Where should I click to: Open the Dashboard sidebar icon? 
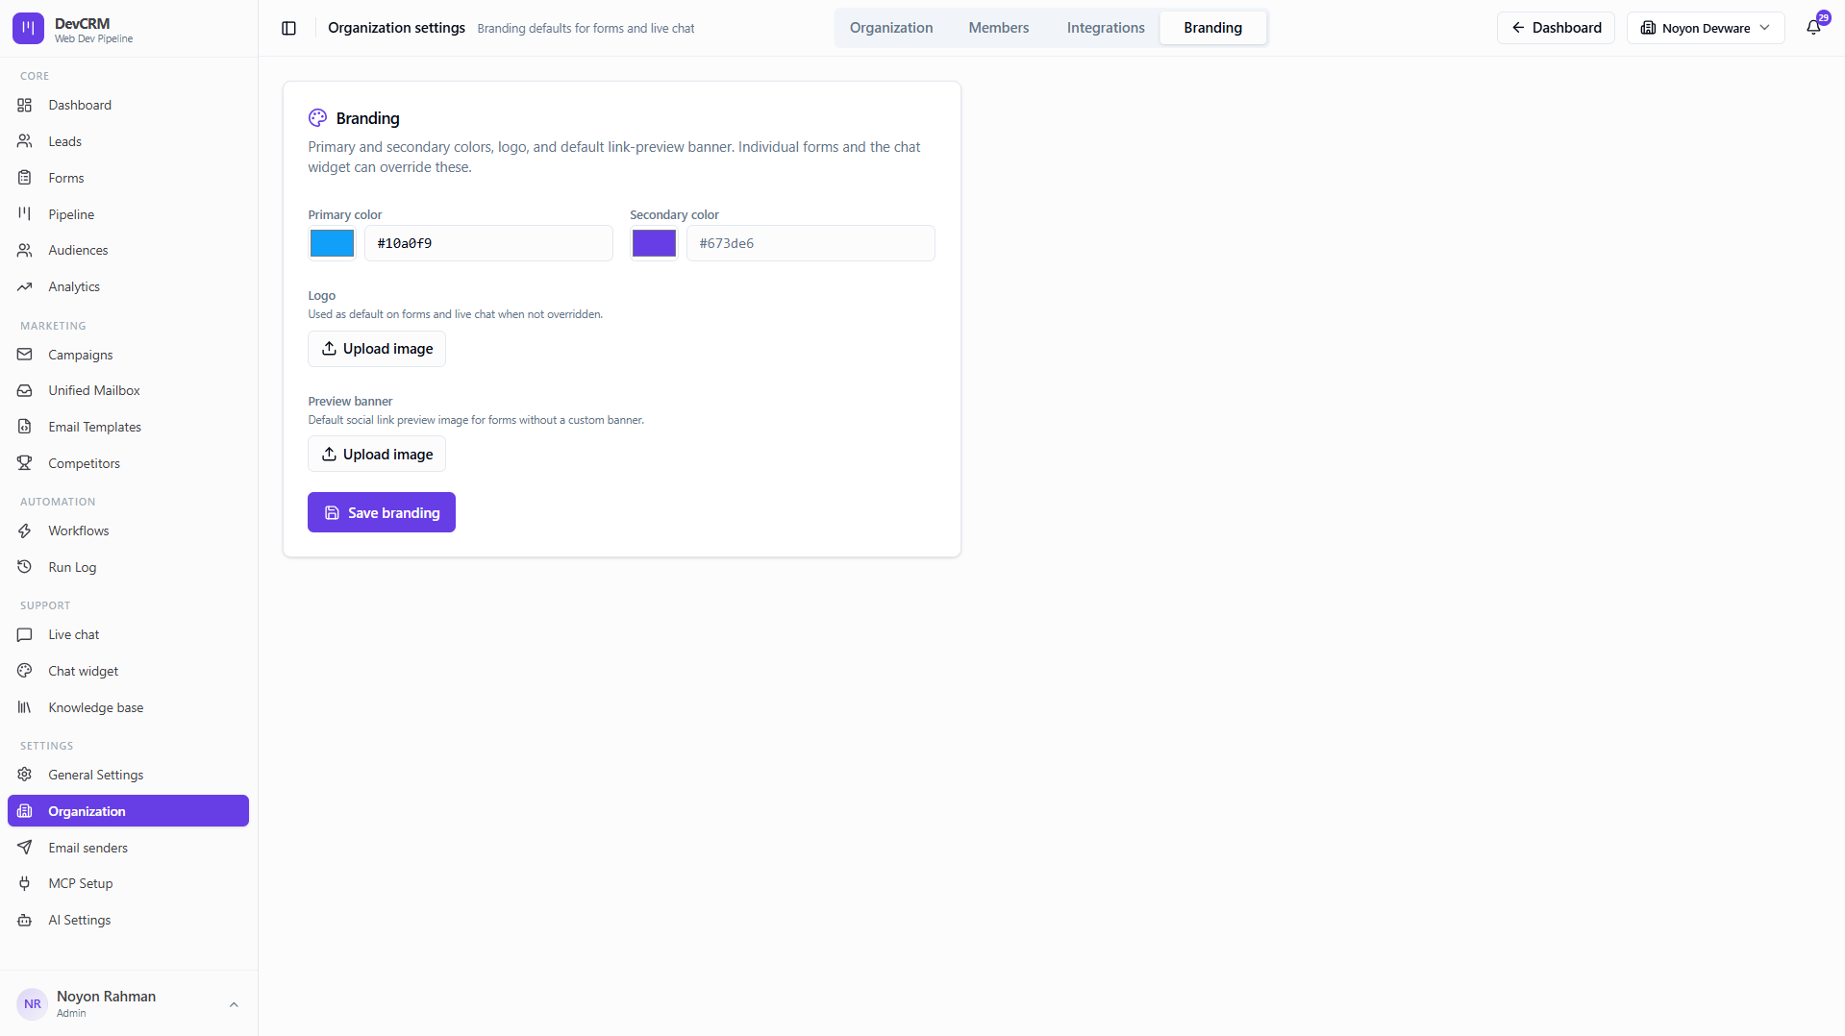coord(25,105)
